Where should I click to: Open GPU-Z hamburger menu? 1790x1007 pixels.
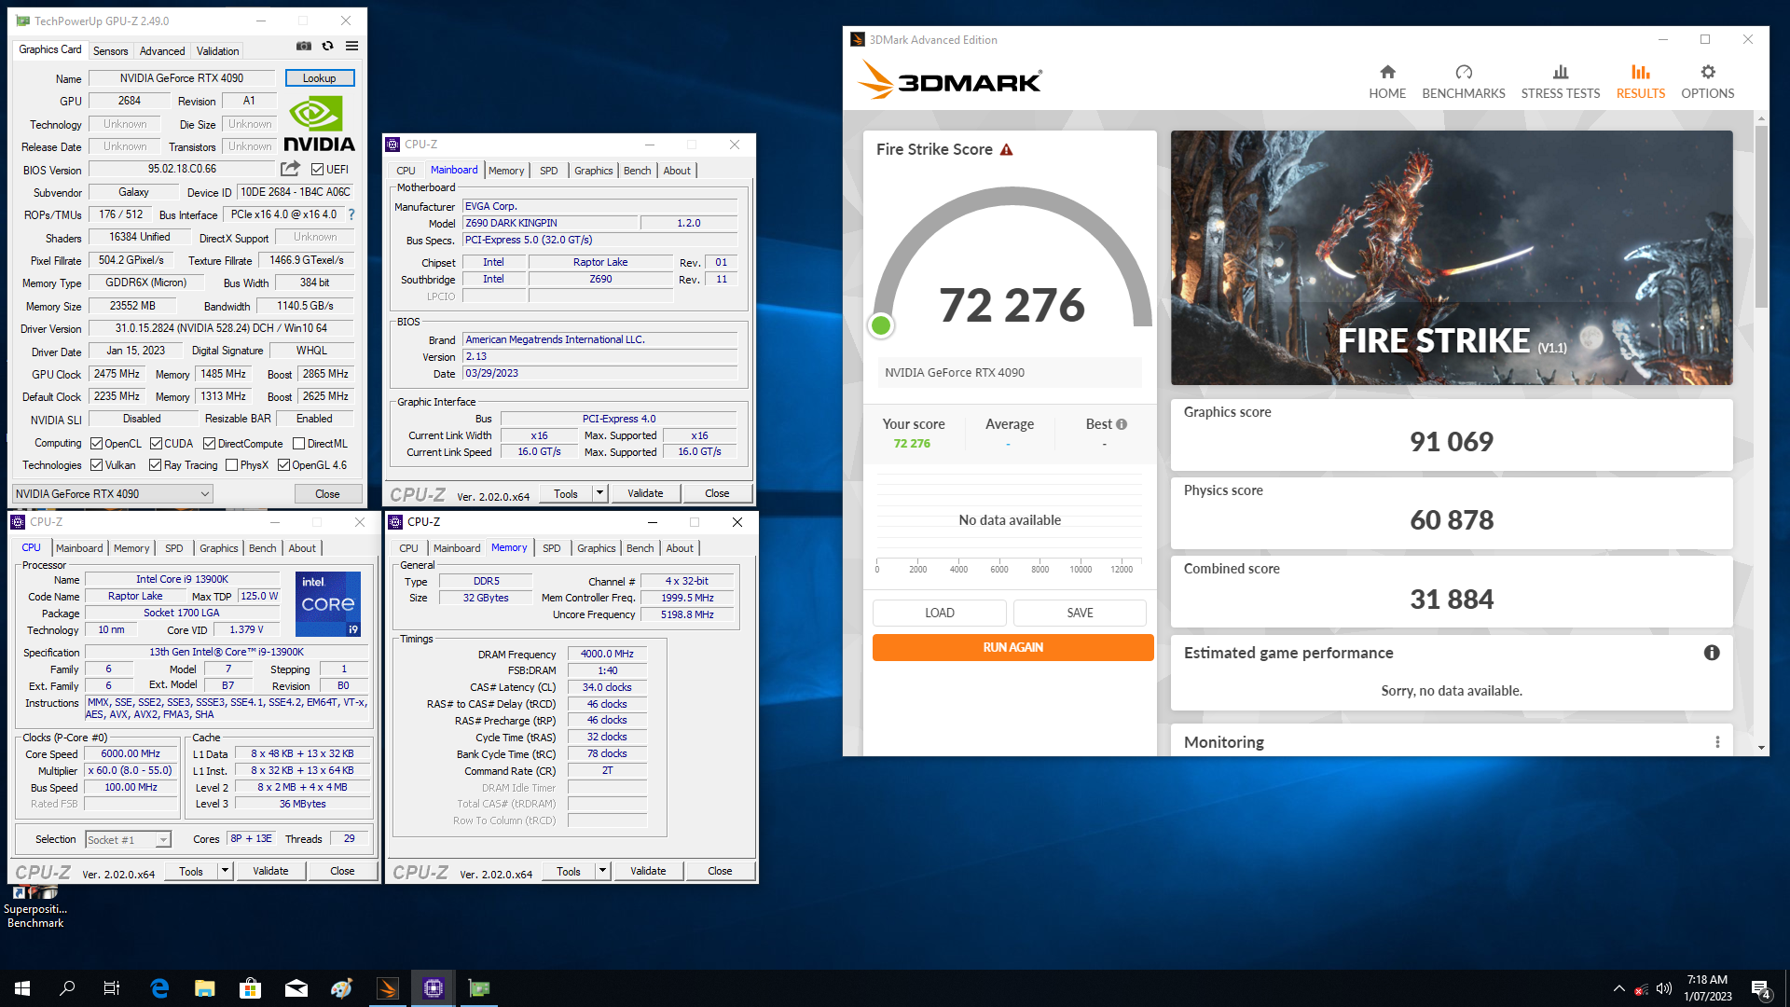pos(351,46)
